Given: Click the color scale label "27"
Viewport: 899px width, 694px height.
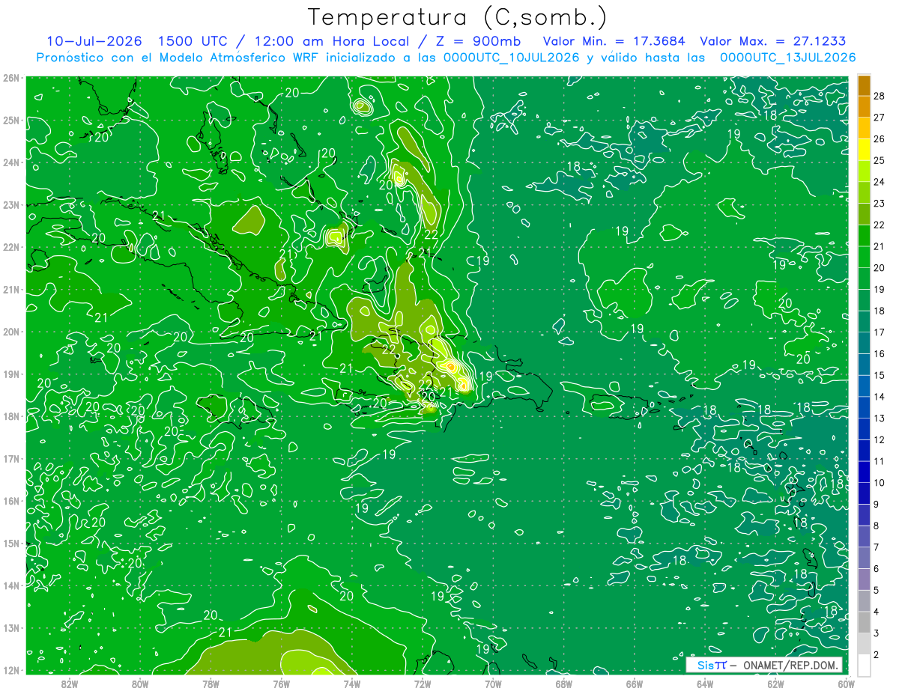Looking at the screenshot, I should click(880, 117).
